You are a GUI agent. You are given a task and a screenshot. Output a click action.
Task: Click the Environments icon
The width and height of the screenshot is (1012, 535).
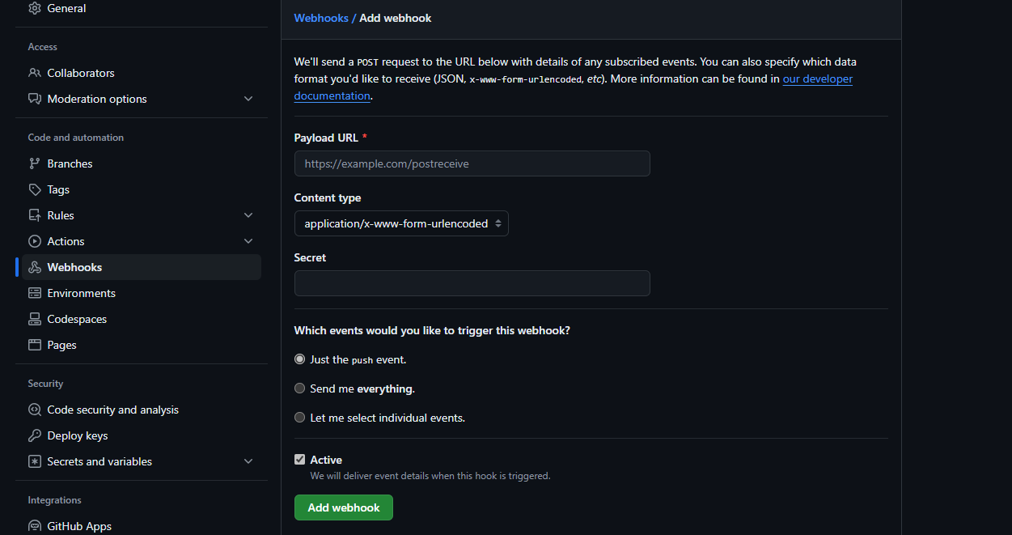coord(34,293)
